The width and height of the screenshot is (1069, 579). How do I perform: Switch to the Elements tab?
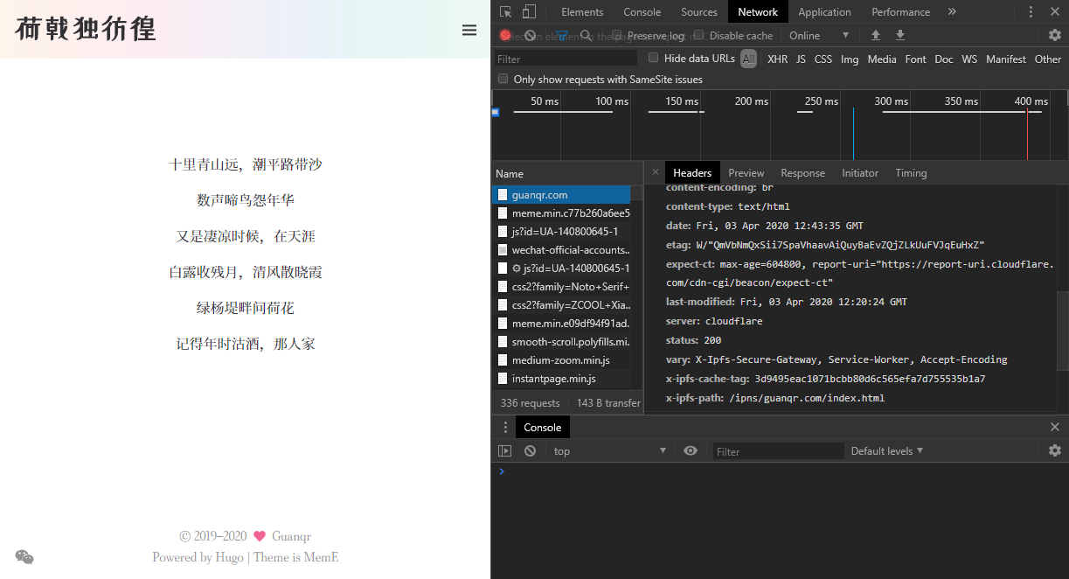[x=582, y=11]
